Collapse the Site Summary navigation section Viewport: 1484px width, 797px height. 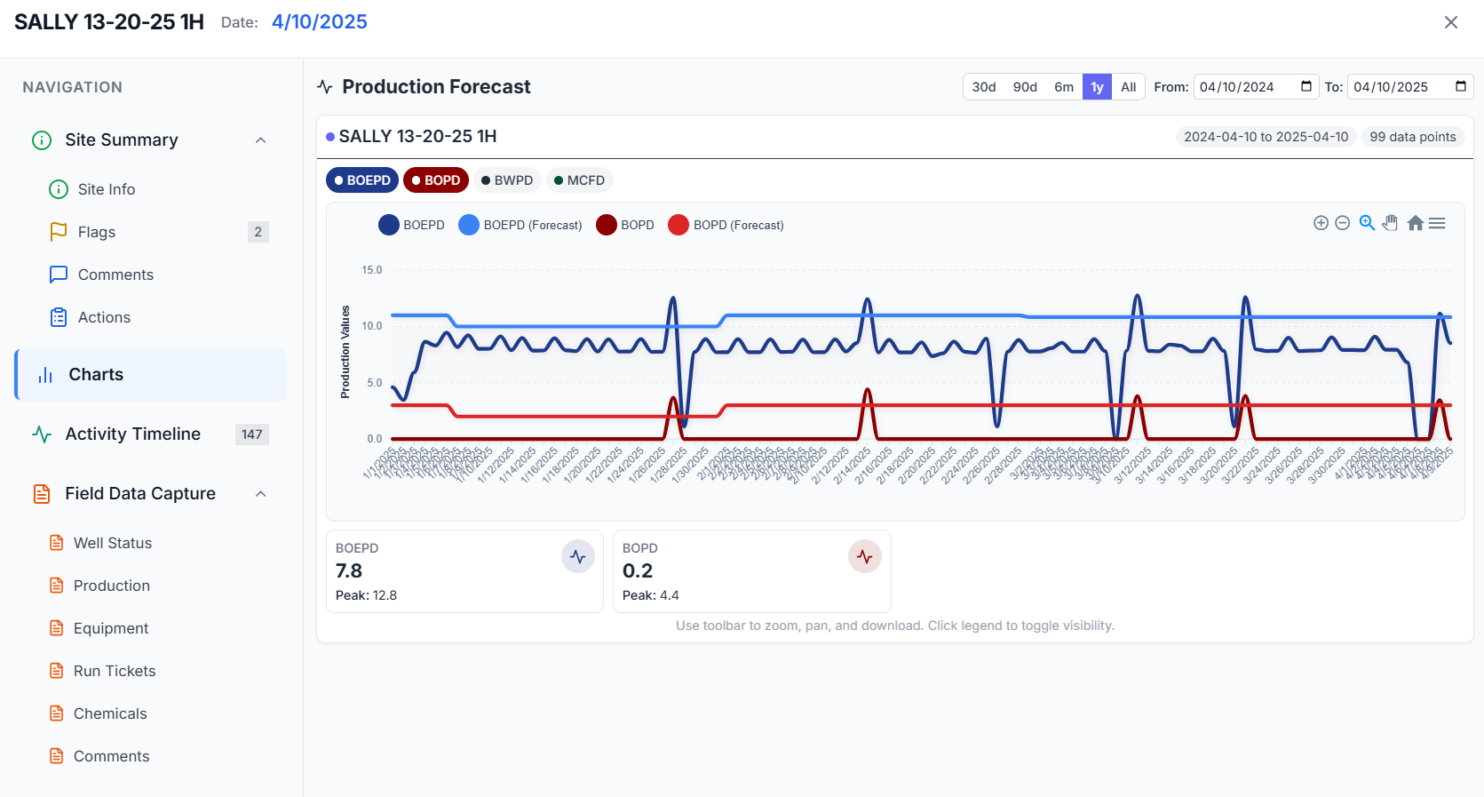260,139
